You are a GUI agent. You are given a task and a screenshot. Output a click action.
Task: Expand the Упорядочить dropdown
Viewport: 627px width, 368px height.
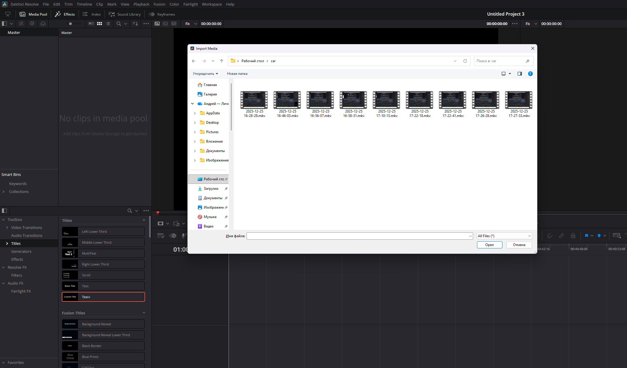(x=205, y=74)
